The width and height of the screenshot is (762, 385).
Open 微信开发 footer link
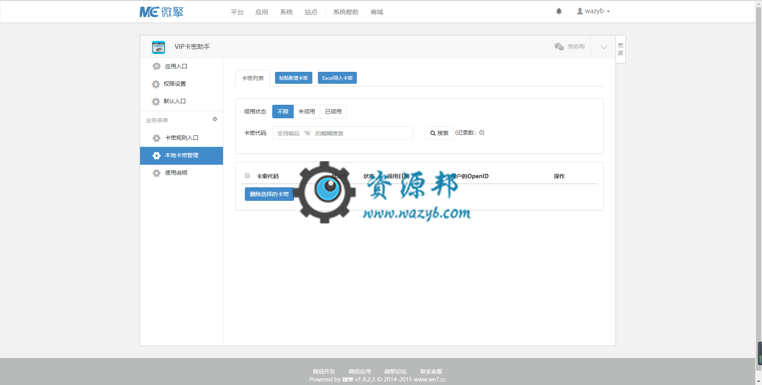pos(324,372)
